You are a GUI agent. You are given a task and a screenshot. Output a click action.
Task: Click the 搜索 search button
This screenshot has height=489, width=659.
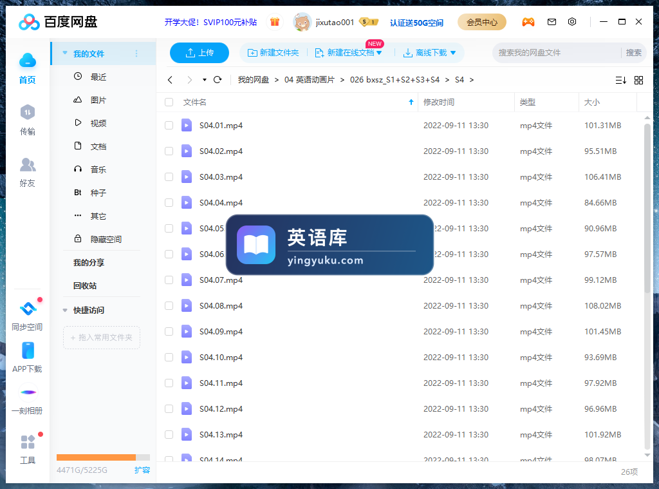tap(633, 53)
